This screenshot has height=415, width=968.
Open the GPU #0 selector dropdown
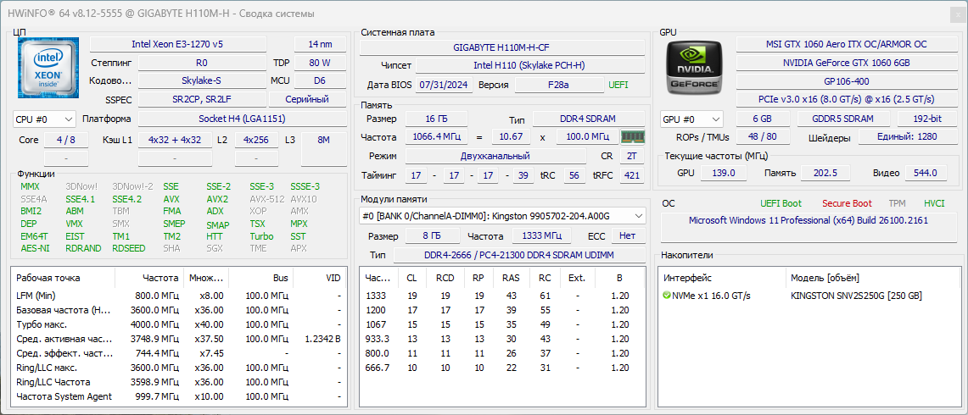[691, 119]
